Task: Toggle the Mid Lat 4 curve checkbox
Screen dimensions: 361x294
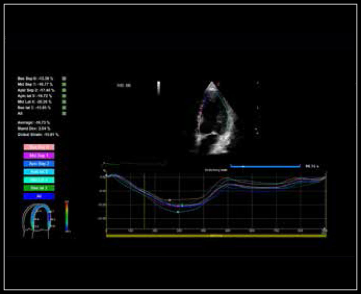Action: coord(64,102)
